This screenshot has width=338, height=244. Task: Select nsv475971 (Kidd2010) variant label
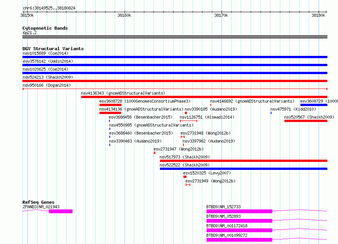click(x=293, y=109)
